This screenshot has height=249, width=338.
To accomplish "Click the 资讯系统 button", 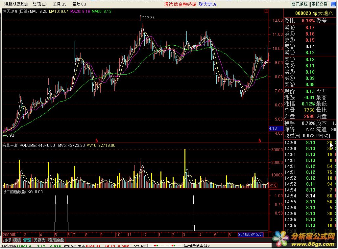I will tap(300, 4).
